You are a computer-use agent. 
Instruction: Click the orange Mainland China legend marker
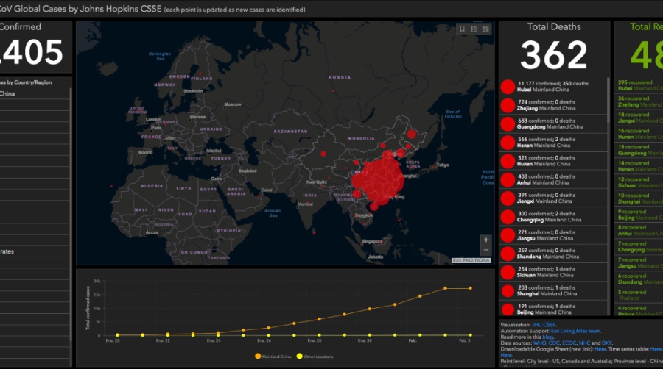258,357
